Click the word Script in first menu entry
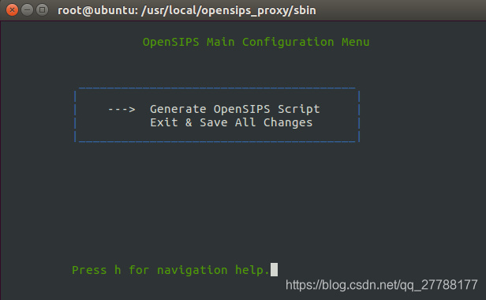The height and width of the screenshot is (300, 486). point(298,109)
